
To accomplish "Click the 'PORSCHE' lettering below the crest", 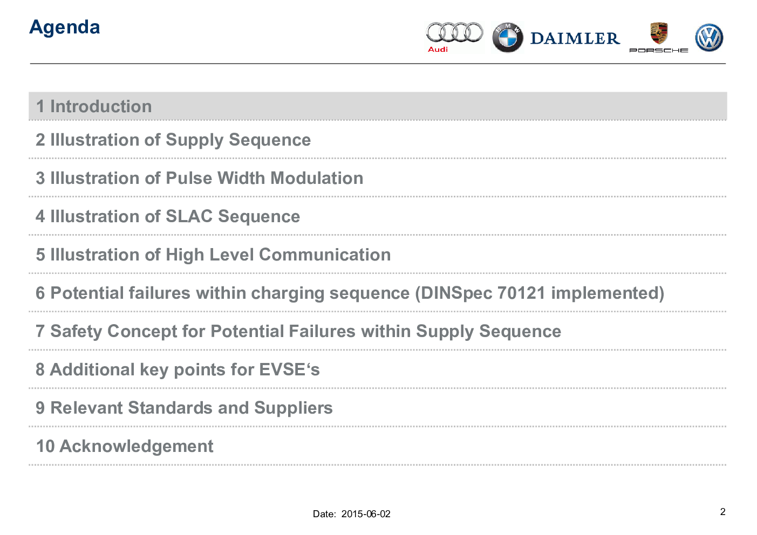I will click(x=658, y=50).
